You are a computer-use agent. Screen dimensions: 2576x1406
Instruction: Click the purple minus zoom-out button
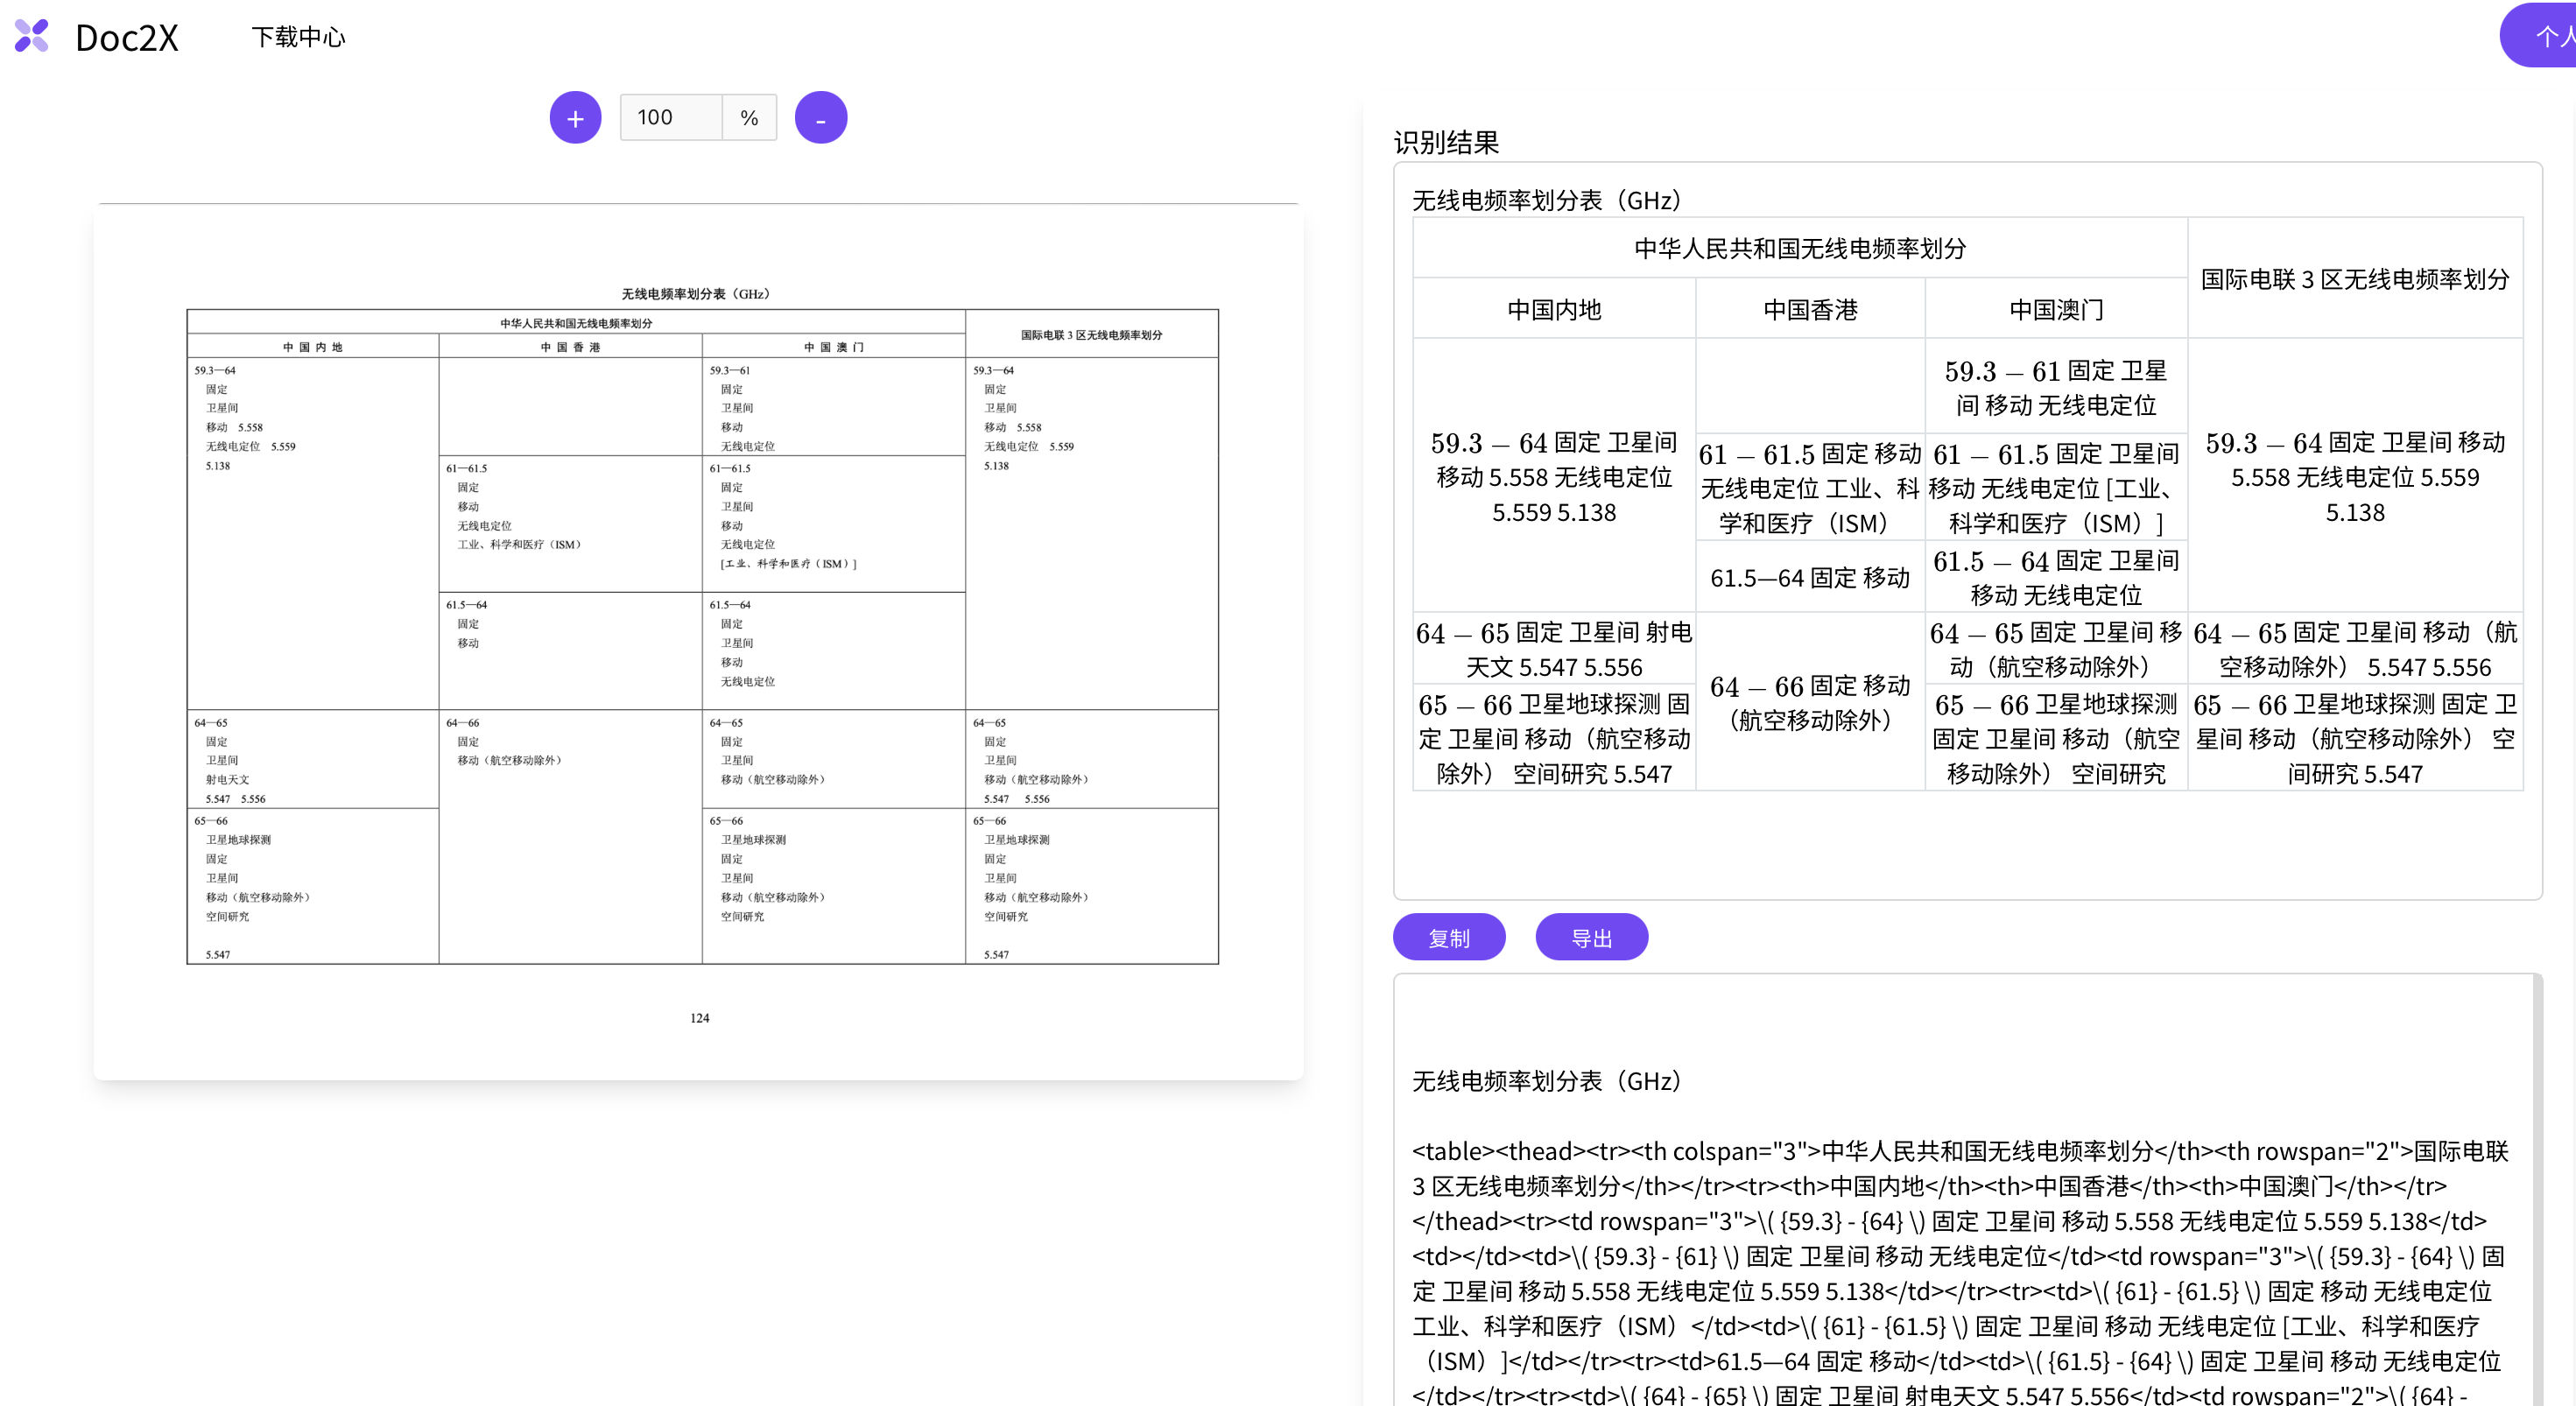[821, 118]
